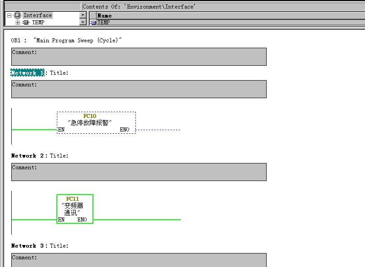Click the ENO output of FC10

(x=125, y=130)
